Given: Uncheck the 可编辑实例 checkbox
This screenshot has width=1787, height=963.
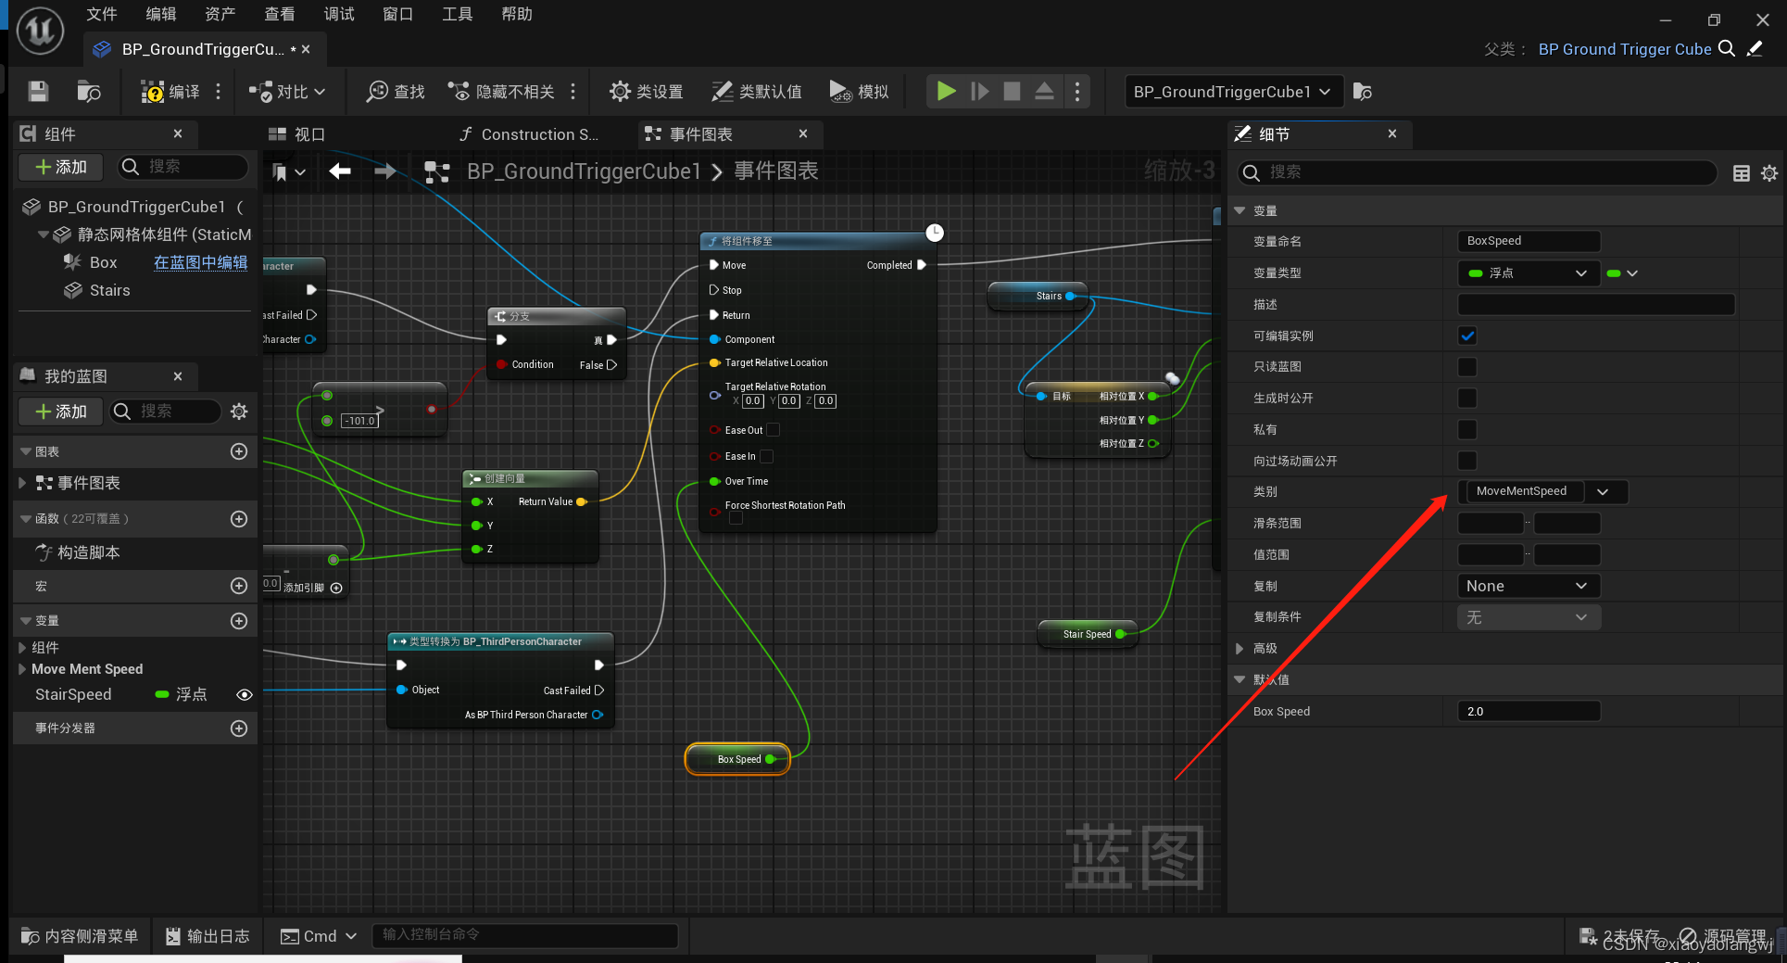Looking at the screenshot, I should (x=1466, y=336).
